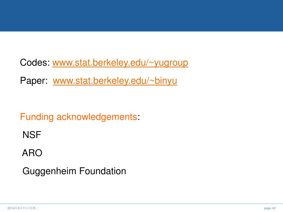The image size is (283, 212).
Task: Click the word 'Funding' in heading
Action: point(37,117)
